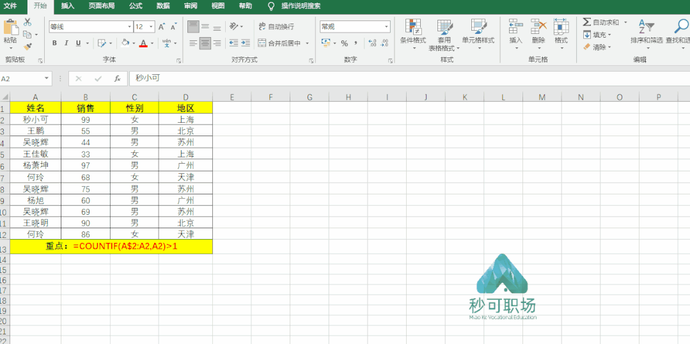
Task: Select column header B
Action: [85, 97]
